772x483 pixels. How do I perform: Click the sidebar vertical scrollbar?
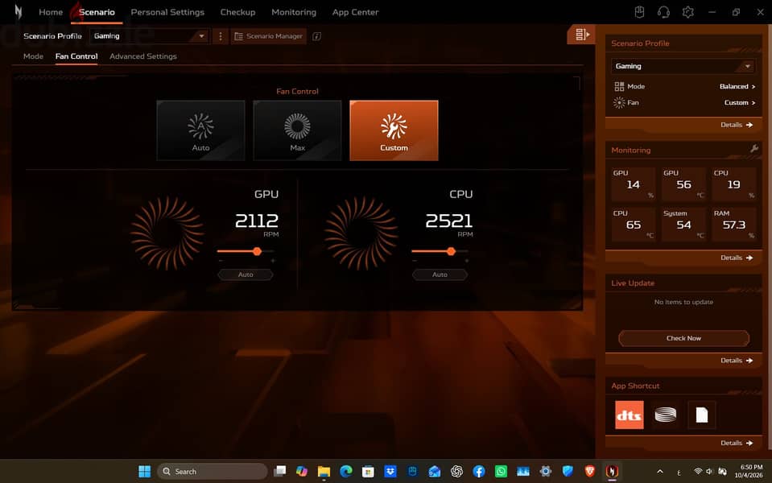click(769, 237)
